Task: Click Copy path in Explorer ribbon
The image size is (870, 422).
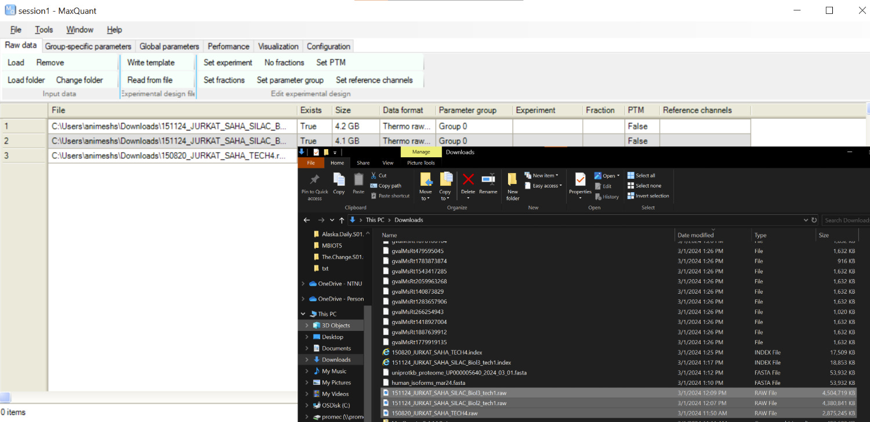Action: [385, 186]
